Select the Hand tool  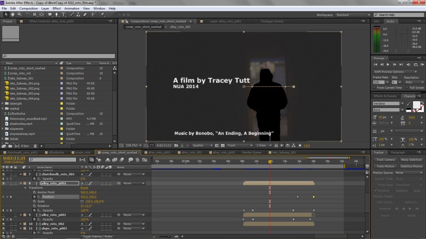(x=13, y=15)
